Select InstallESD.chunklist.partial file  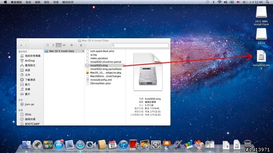point(105,62)
